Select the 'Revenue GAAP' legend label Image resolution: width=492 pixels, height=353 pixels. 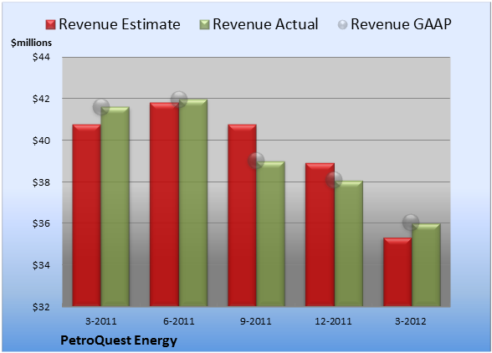pos(401,24)
